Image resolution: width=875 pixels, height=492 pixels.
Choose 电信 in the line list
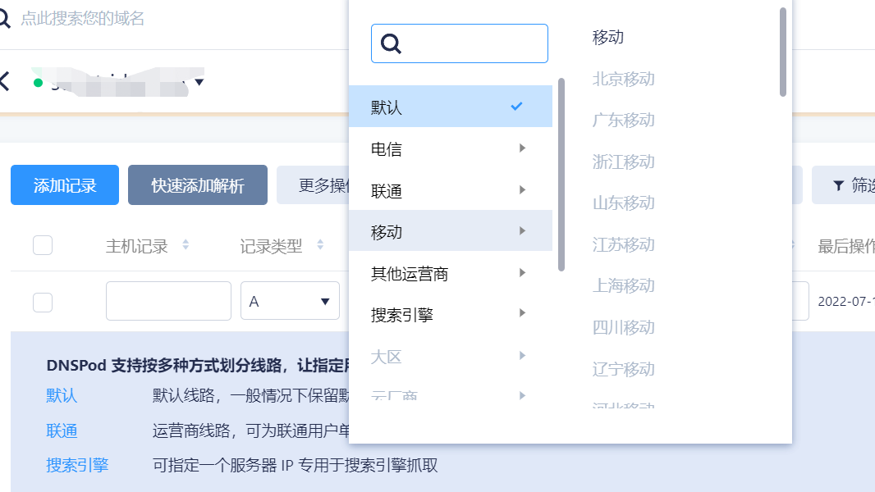pos(451,148)
